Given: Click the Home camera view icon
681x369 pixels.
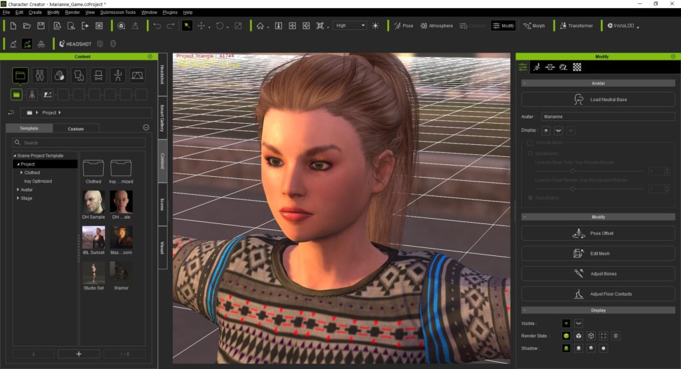Looking at the screenshot, I should (x=260, y=26).
